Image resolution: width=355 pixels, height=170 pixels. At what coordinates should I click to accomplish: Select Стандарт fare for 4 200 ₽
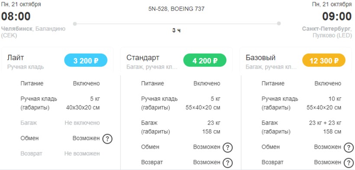click(x=205, y=60)
